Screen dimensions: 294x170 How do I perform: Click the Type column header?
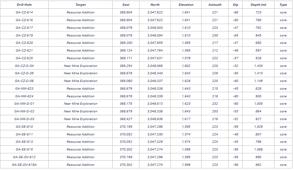[x=283, y=5]
